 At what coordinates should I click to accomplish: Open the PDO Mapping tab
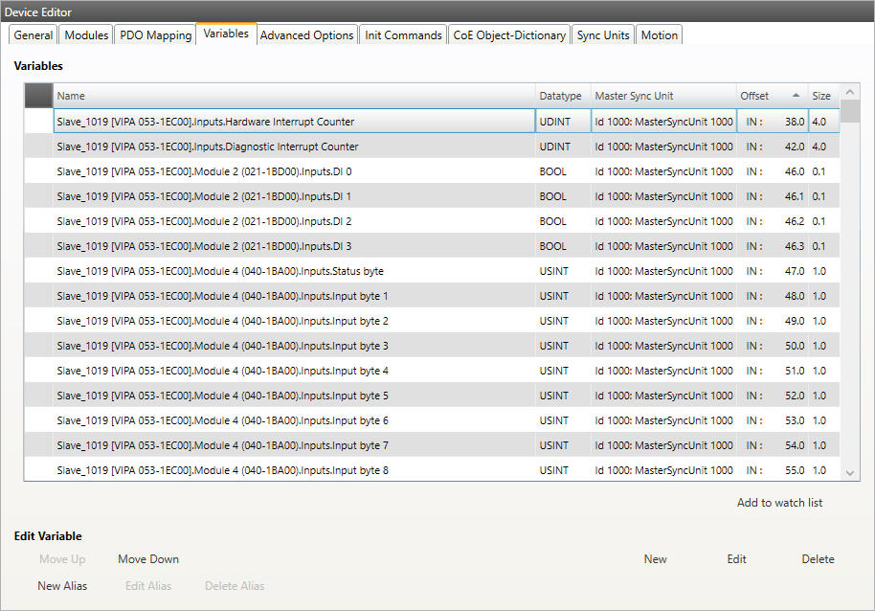coord(155,35)
